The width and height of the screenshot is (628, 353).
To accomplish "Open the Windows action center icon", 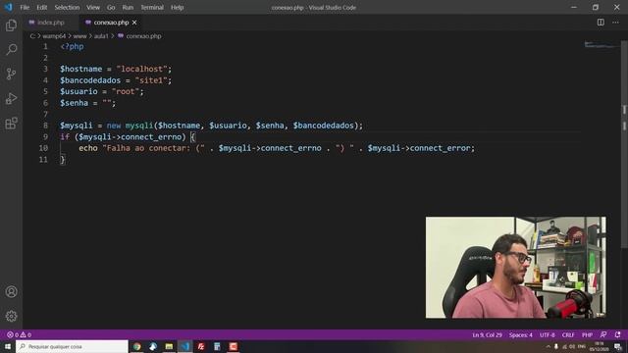I will pos(618,346).
